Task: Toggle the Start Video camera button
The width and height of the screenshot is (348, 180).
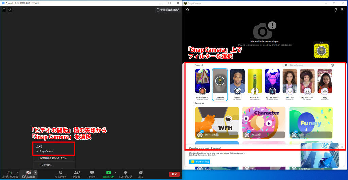Action: click(x=28, y=173)
